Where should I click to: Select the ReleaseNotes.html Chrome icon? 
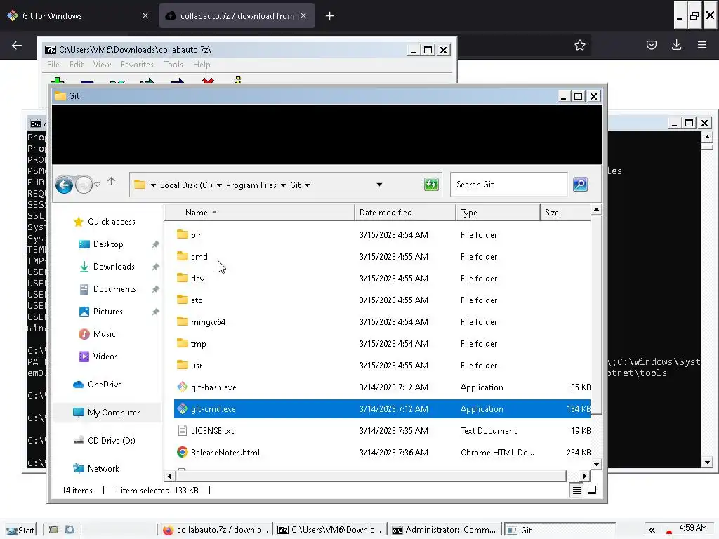tap(182, 453)
